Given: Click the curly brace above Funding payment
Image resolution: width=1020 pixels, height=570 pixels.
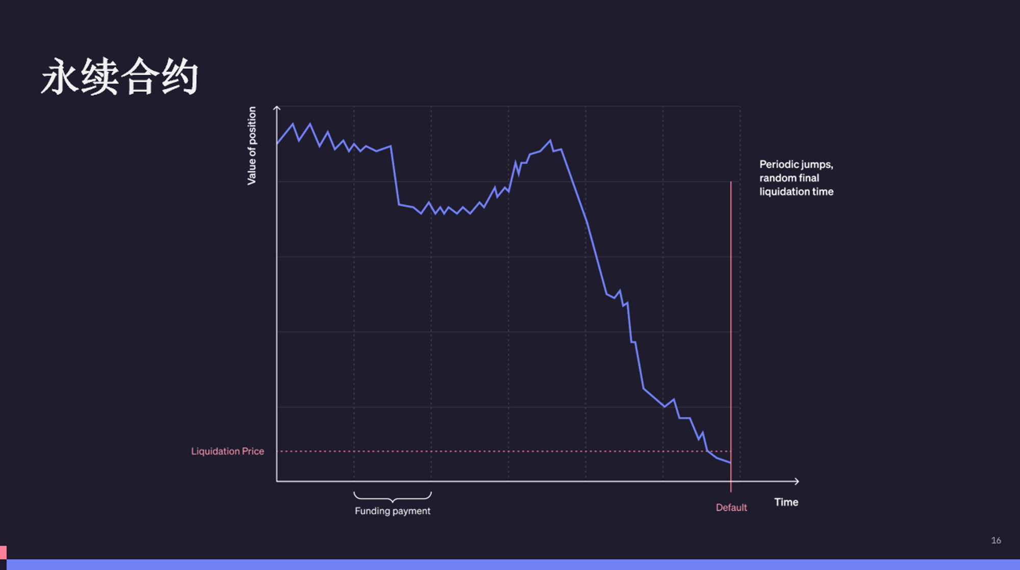Looking at the screenshot, I should pos(392,497).
